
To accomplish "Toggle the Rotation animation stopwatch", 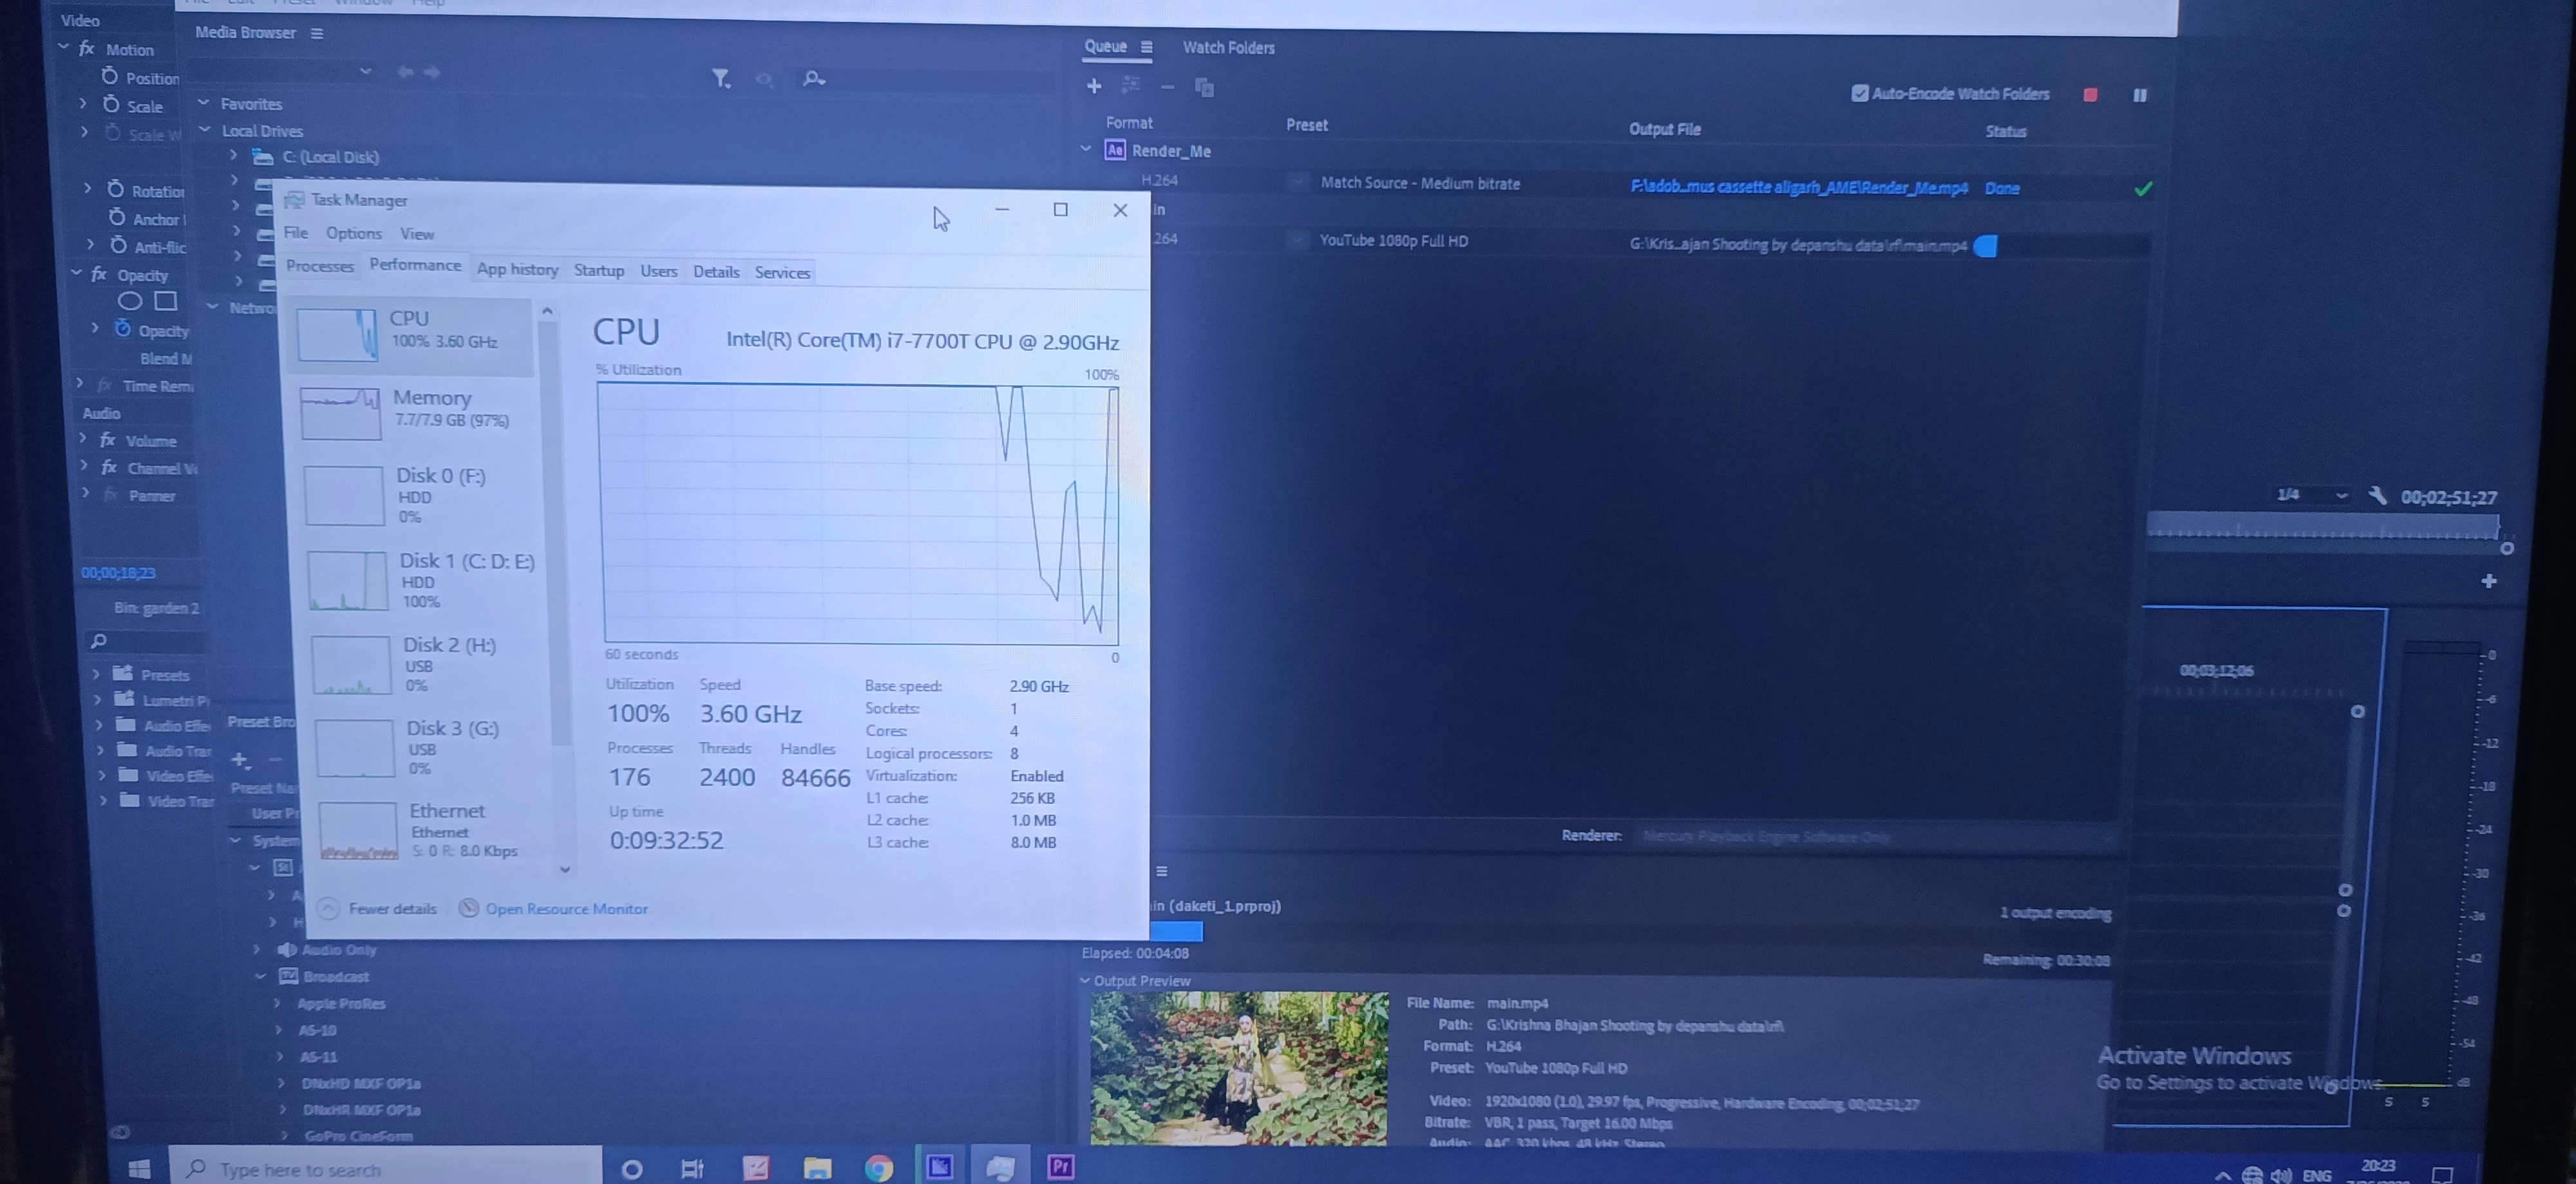I will point(116,190).
